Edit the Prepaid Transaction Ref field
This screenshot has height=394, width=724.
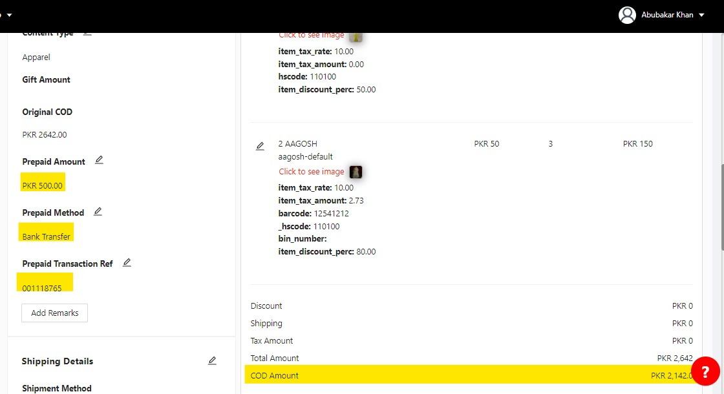[127, 262]
